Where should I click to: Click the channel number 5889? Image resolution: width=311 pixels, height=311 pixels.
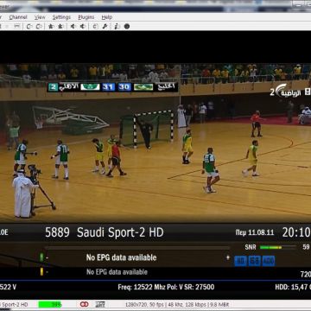[57, 232]
